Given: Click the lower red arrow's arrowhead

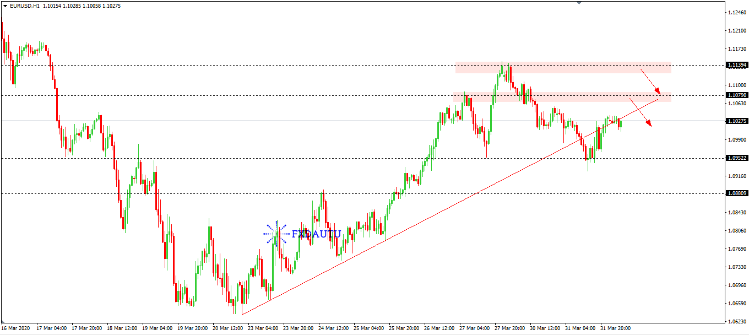Looking at the screenshot, I should click(649, 125).
